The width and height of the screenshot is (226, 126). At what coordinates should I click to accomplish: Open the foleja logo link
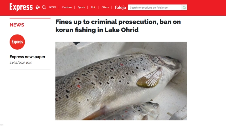tap(120, 7)
